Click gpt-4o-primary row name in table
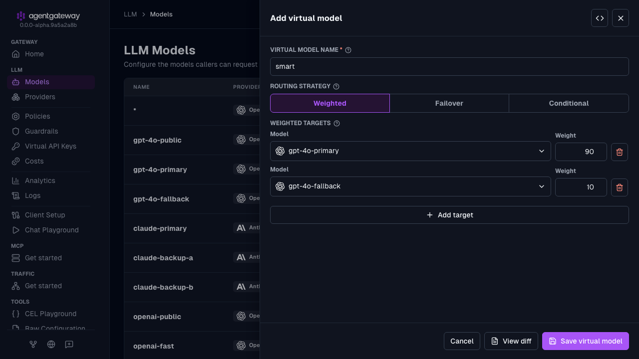This screenshot has width=639, height=359. [x=160, y=170]
